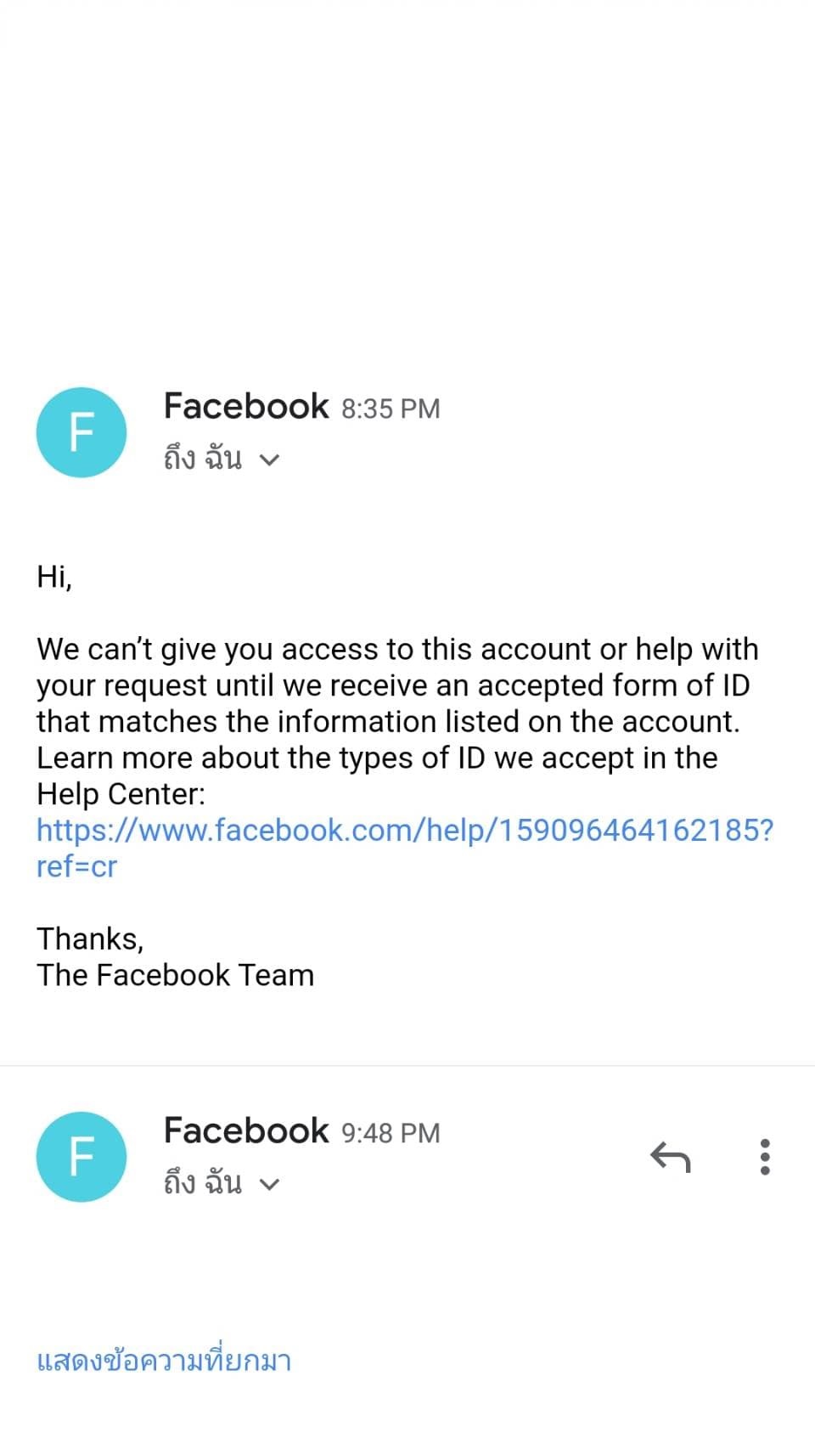Viewport: 815px width, 1449px height.
Task: Tap 'ถึง ฉัน' label on 9:48 PM email
Action: (203, 1184)
